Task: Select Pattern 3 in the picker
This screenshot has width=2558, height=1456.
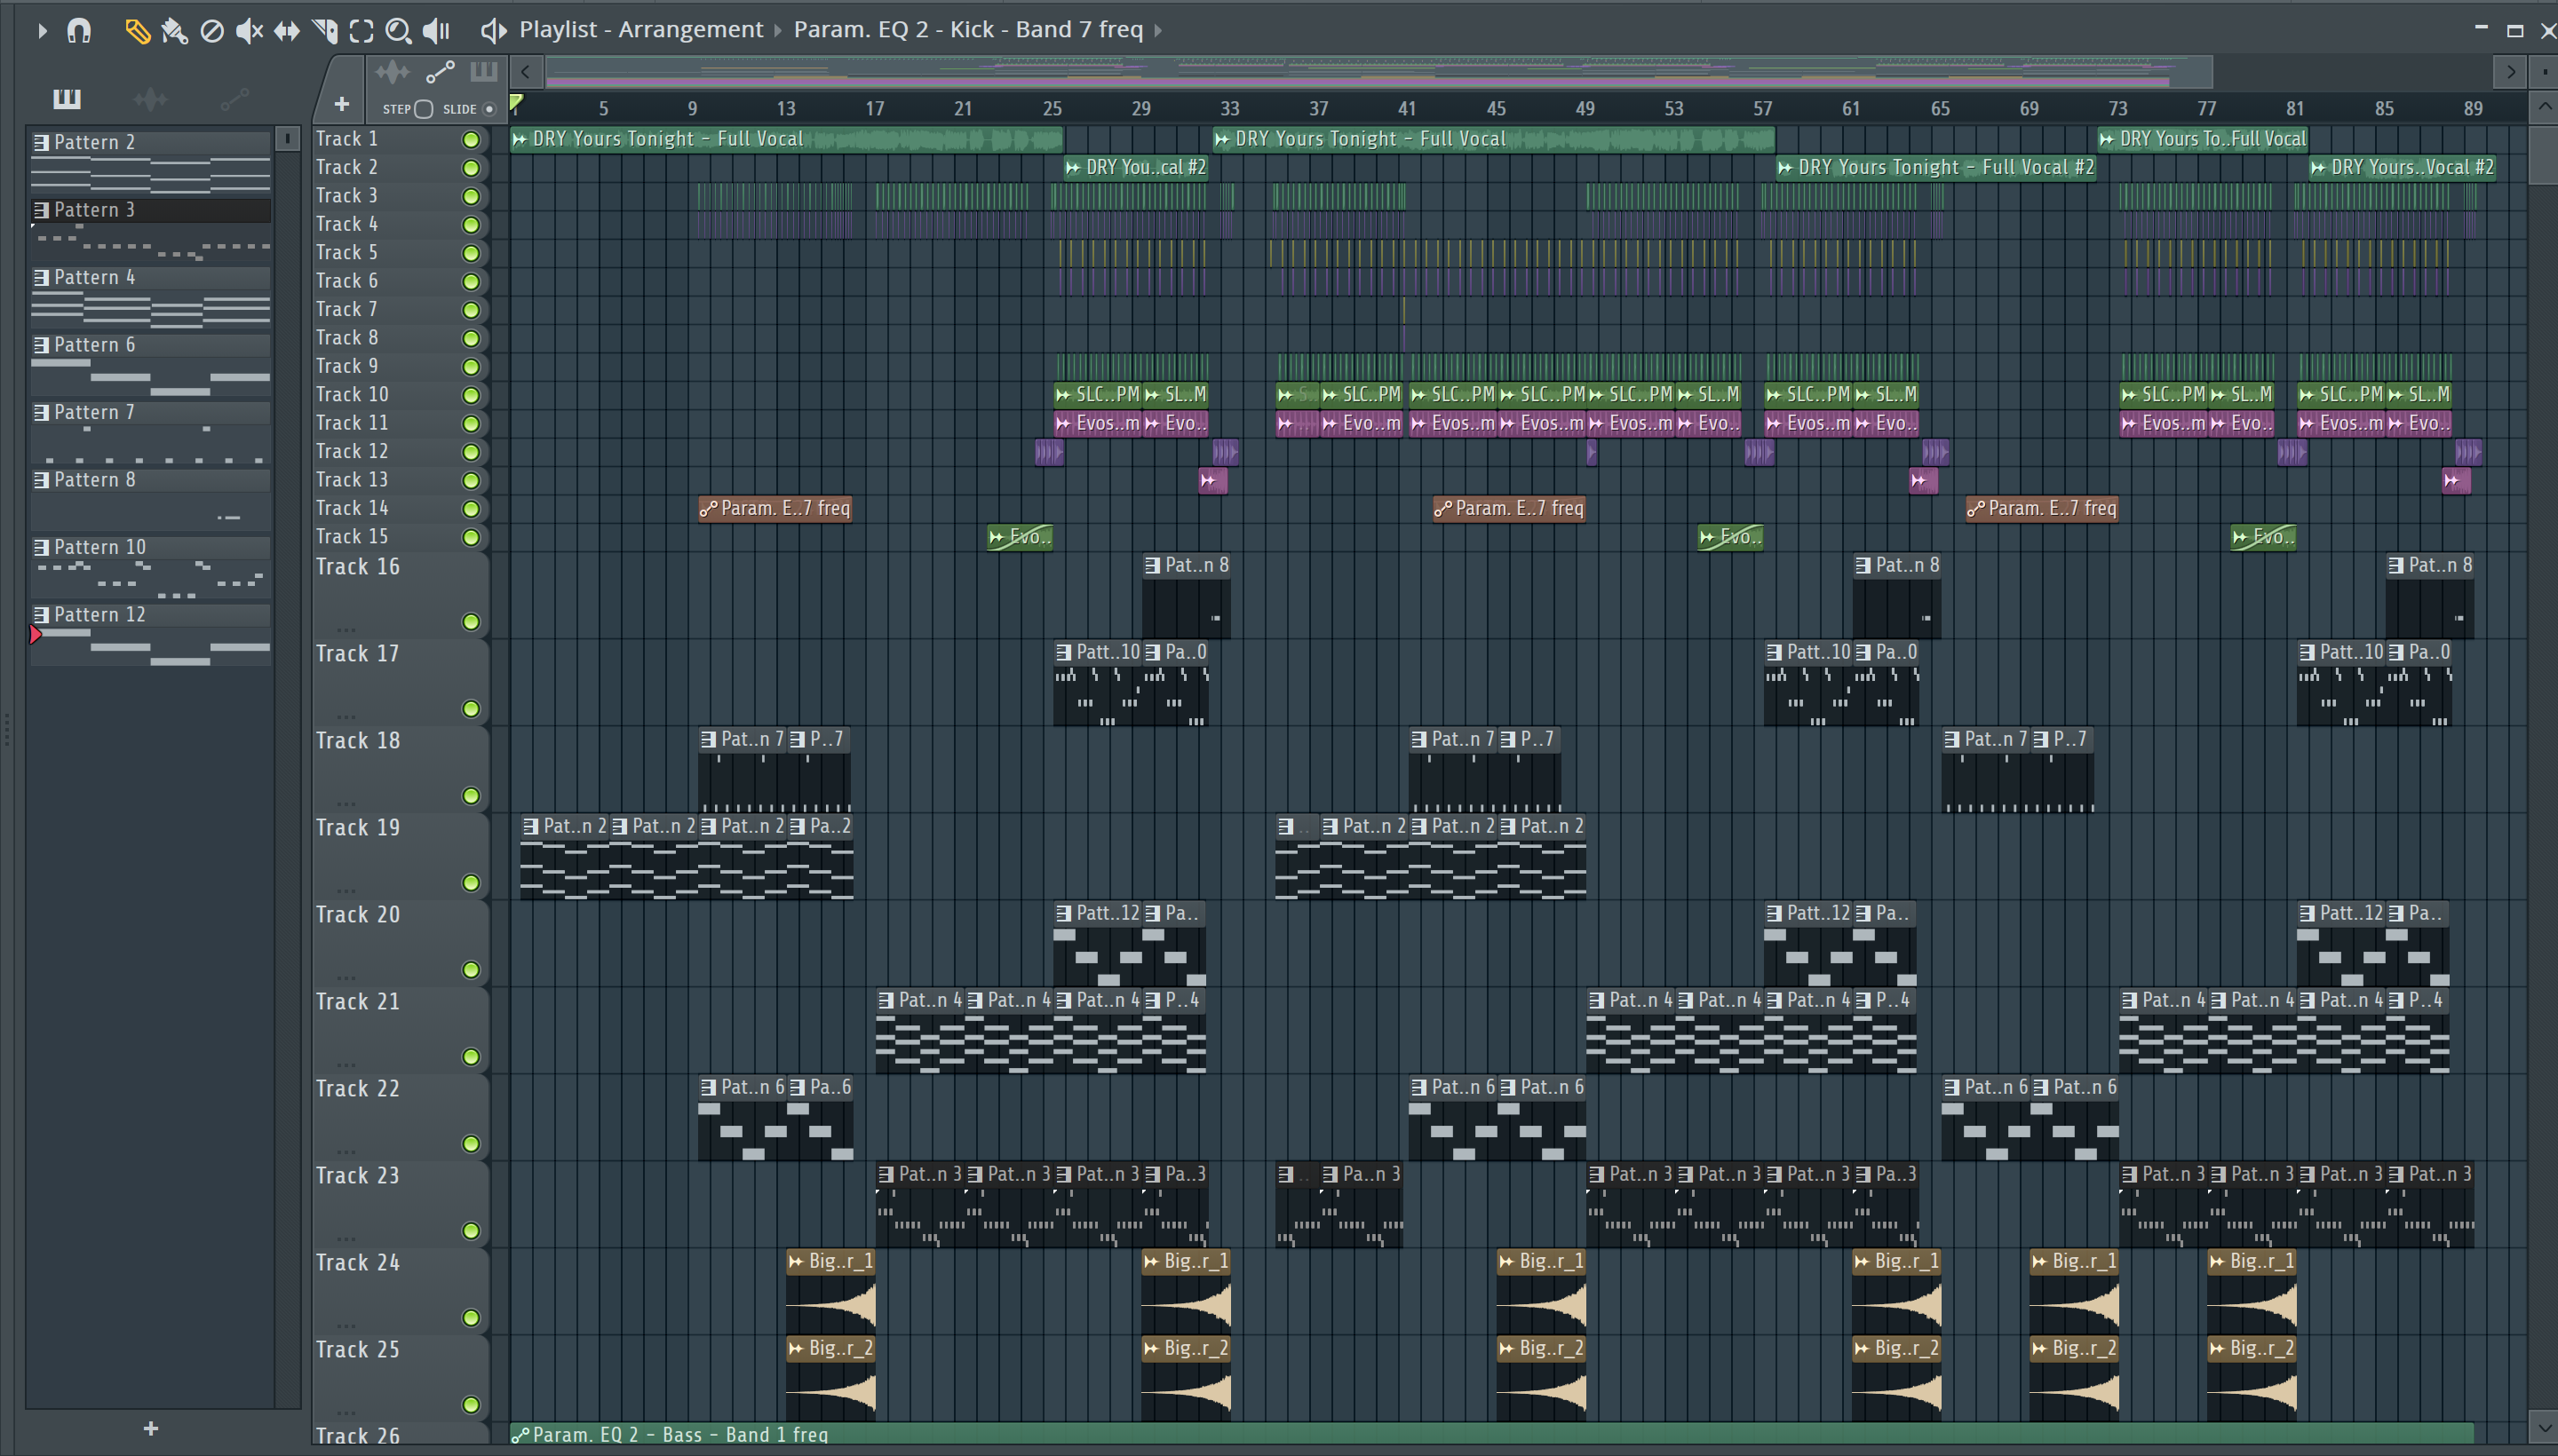Action: click(x=150, y=229)
